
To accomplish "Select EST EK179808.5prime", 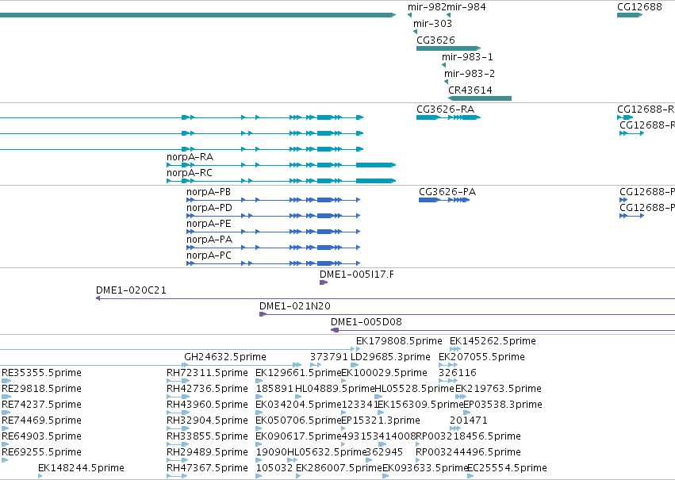I will tap(399, 341).
